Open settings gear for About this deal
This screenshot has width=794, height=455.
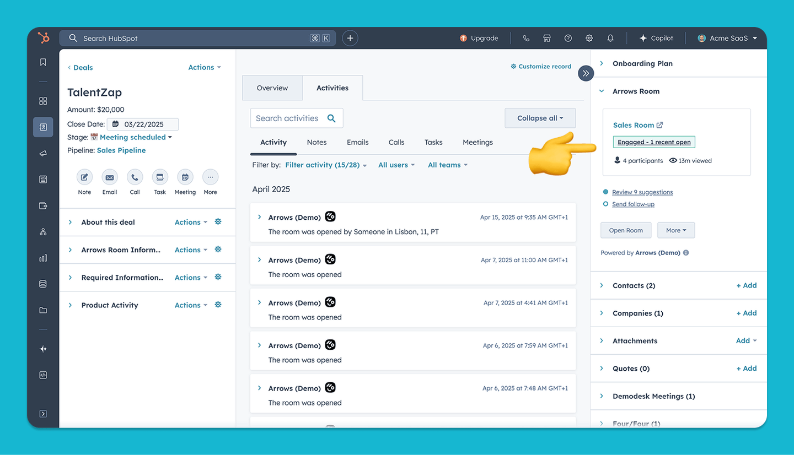[218, 221]
